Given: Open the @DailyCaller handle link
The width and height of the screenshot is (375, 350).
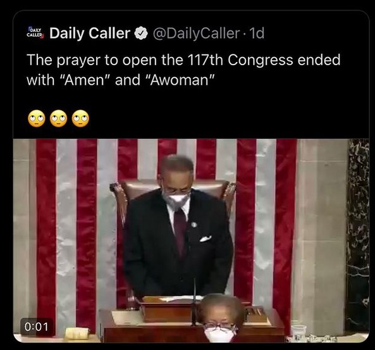Looking at the screenshot, I should (196, 34).
